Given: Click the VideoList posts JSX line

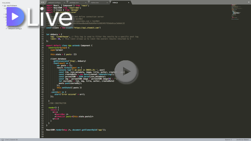Looking at the screenshot, I should click(x=74, y=117).
